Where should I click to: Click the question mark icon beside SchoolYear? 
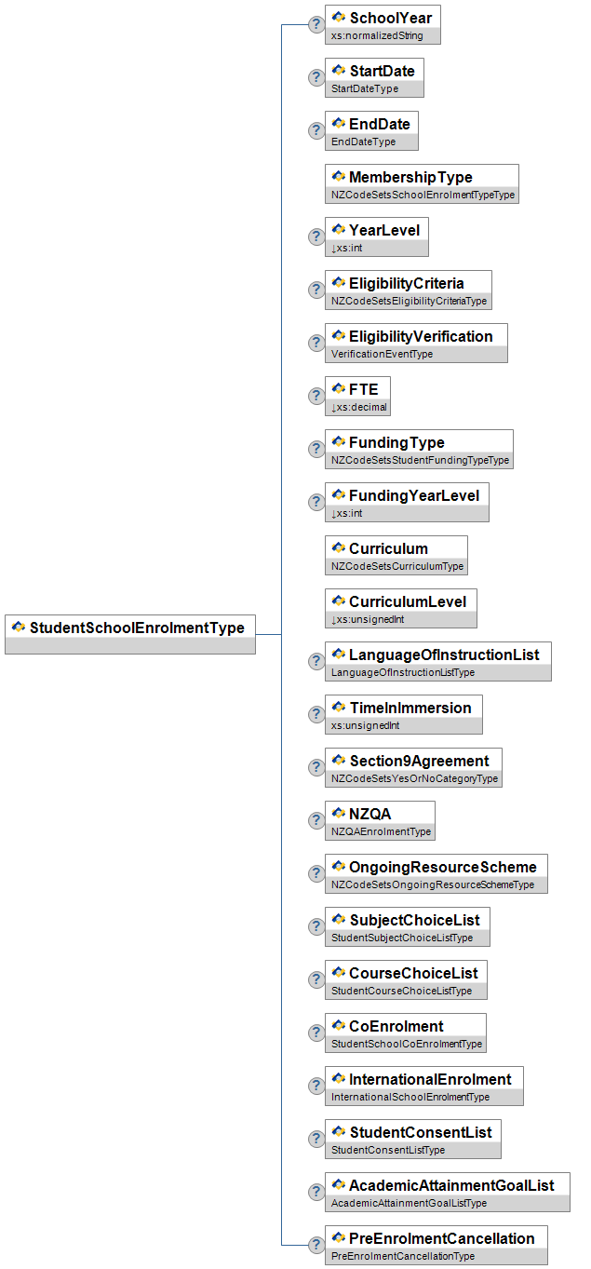click(316, 24)
